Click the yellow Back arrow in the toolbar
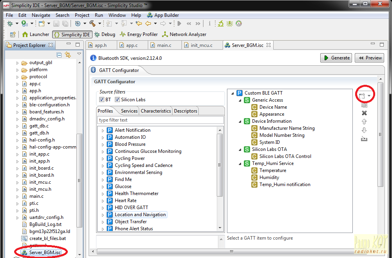The width and height of the screenshot is (392, 258). [x=148, y=24]
